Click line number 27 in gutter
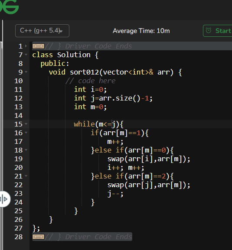 point(19,228)
